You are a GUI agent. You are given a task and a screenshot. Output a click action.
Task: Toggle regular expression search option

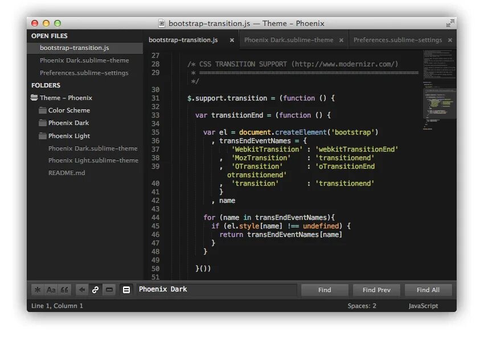38,290
